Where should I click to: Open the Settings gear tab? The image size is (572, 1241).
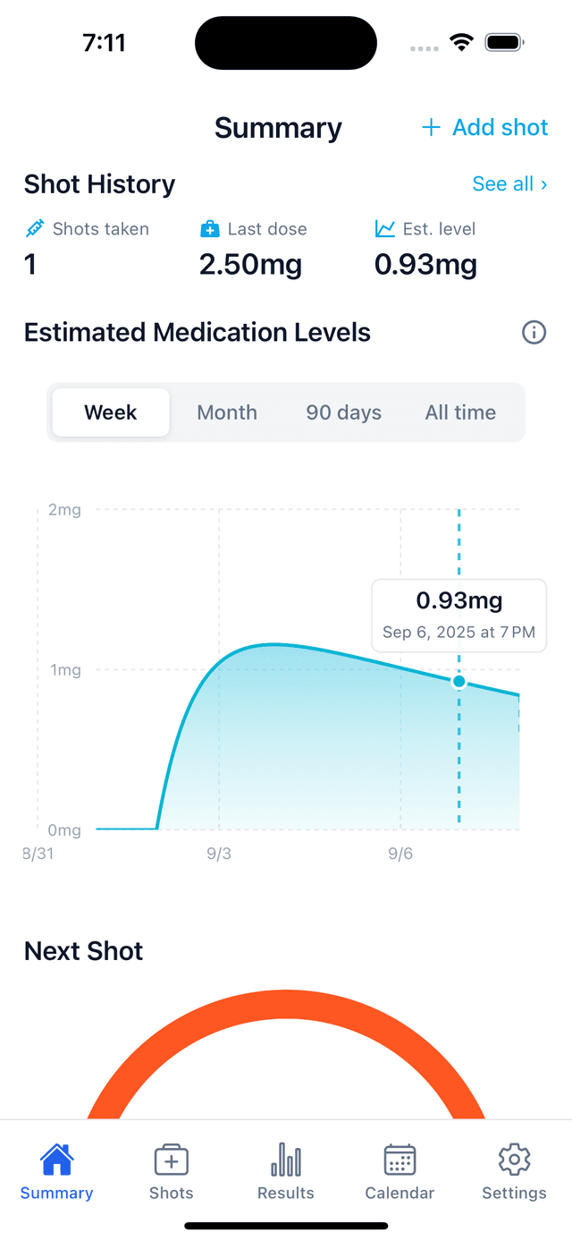[514, 1161]
